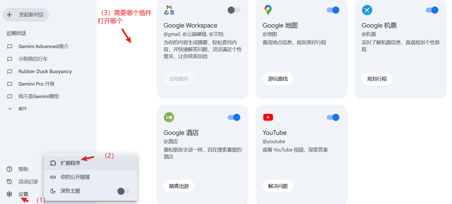Click the Google 机票 card title

coord(379,26)
